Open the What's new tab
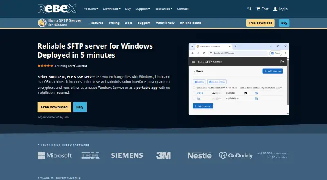Screen dimensions: 327x180 tap(165, 22)
